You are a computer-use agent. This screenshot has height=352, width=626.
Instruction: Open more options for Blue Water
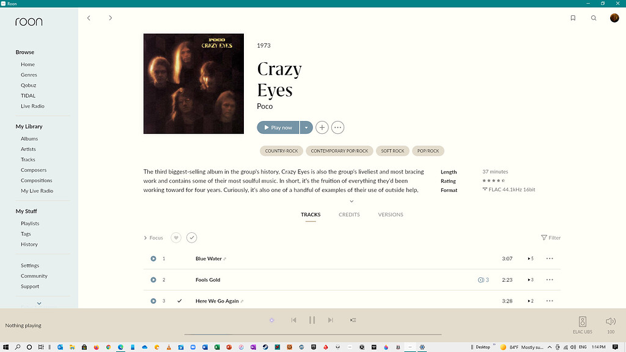[x=550, y=258]
